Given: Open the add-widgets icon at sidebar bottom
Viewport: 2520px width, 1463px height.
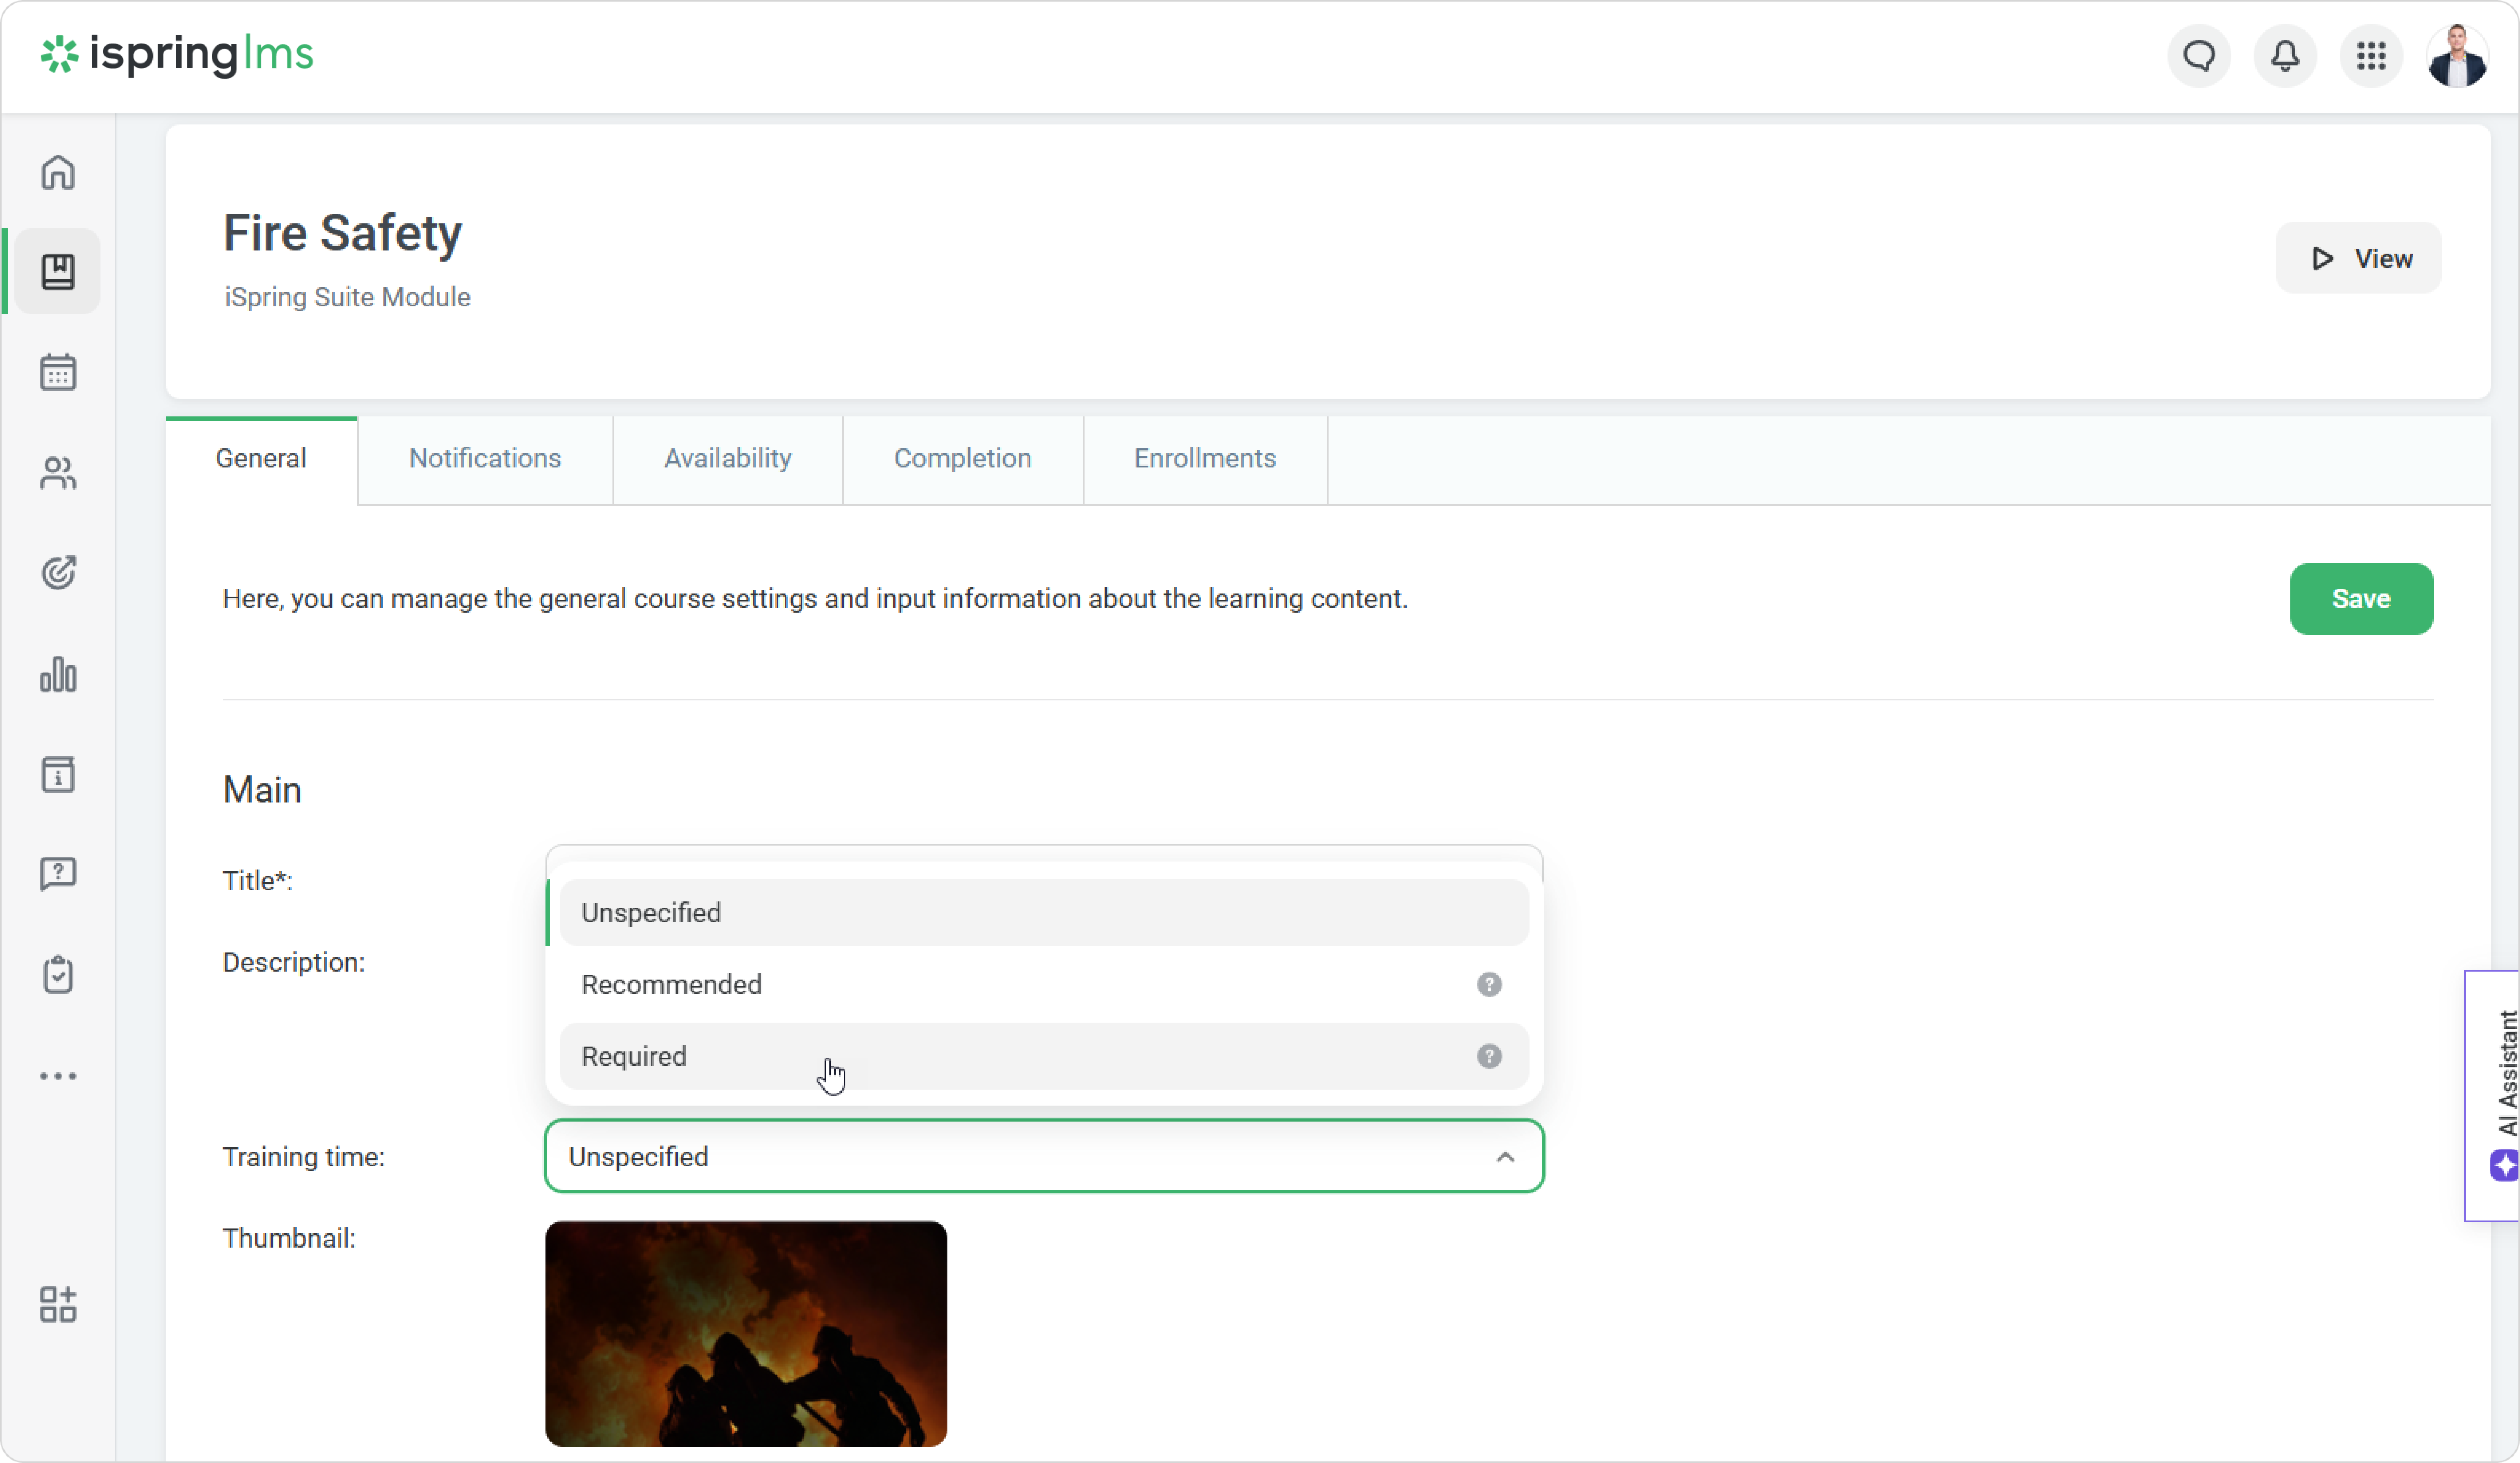Looking at the screenshot, I should [x=58, y=1304].
